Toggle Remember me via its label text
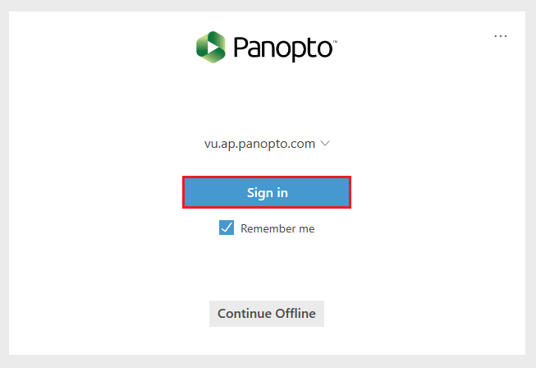The height and width of the screenshot is (368, 536). pos(277,228)
